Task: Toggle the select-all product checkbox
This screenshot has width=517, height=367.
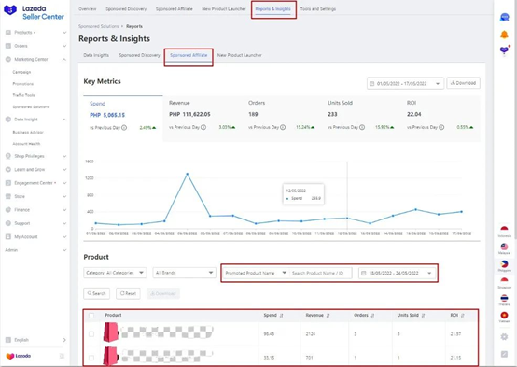Action: point(91,316)
